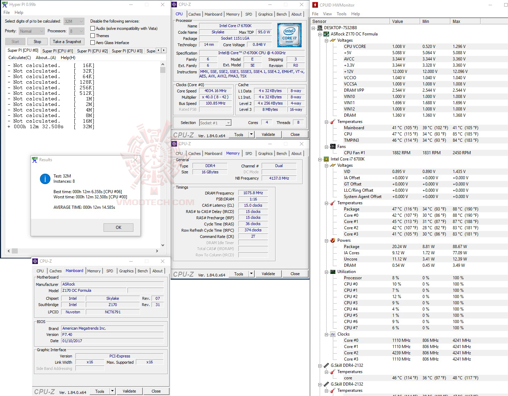Open the Tools menu in HWMonitor
The width and height of the screenshot is (508, 396).
(x=342, y=14)
